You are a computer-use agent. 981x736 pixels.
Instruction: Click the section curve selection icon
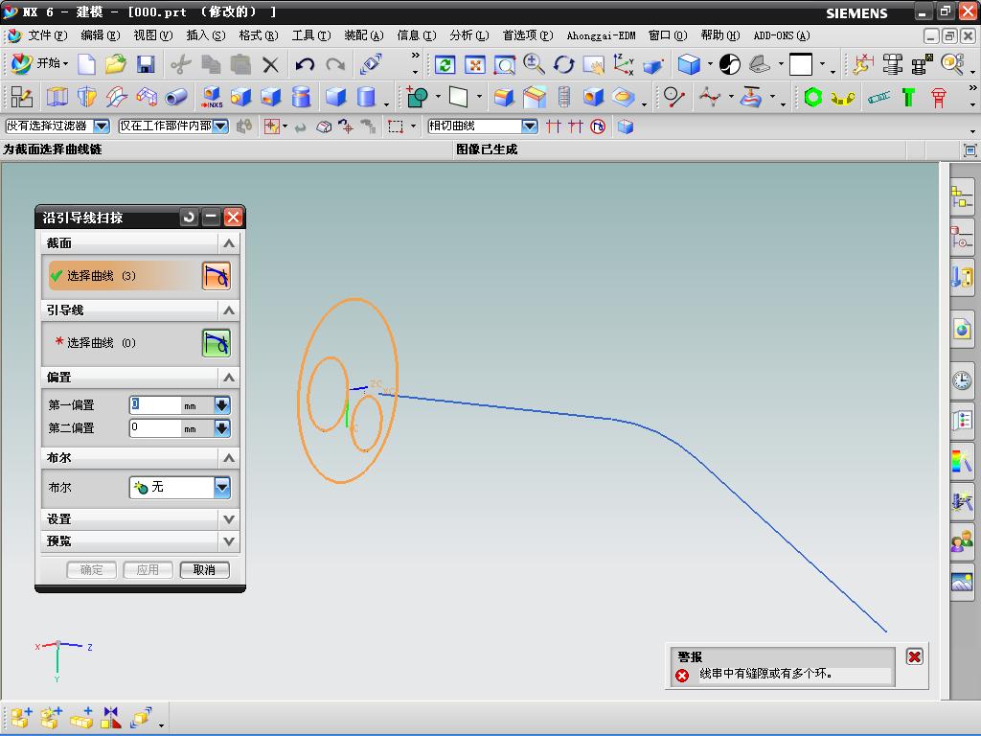[217, 276]
